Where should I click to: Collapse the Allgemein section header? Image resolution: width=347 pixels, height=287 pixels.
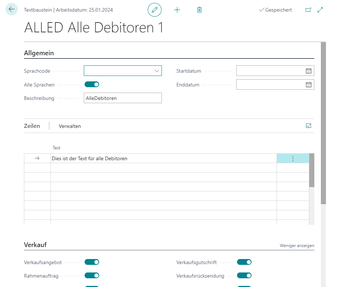pos(39,53)
